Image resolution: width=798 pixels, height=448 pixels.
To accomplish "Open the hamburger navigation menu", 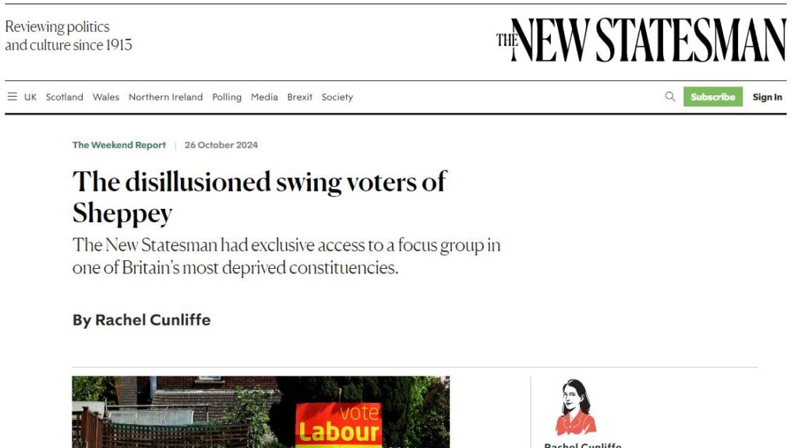I will pyautogui.click(x=12, y=97).
